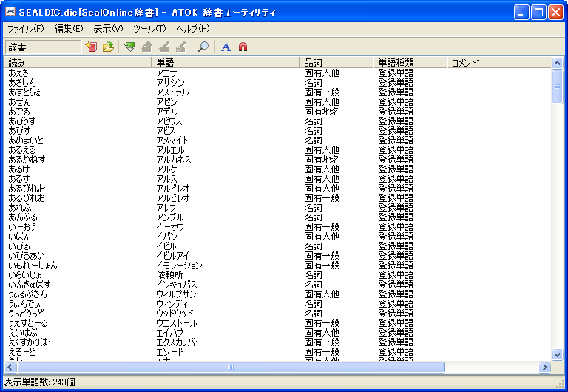Open the ヘルプ(H) menu
Screen dimensions: 568x392
(x=193, y=29)
